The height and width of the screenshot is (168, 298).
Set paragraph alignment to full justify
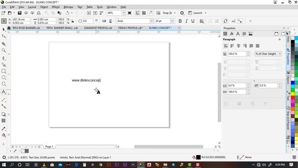pos(251,46)
